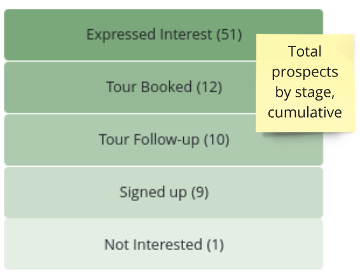Viewport: 360px width, 278px height.
Task: Select the yellow sticky note
Action: 305,83
